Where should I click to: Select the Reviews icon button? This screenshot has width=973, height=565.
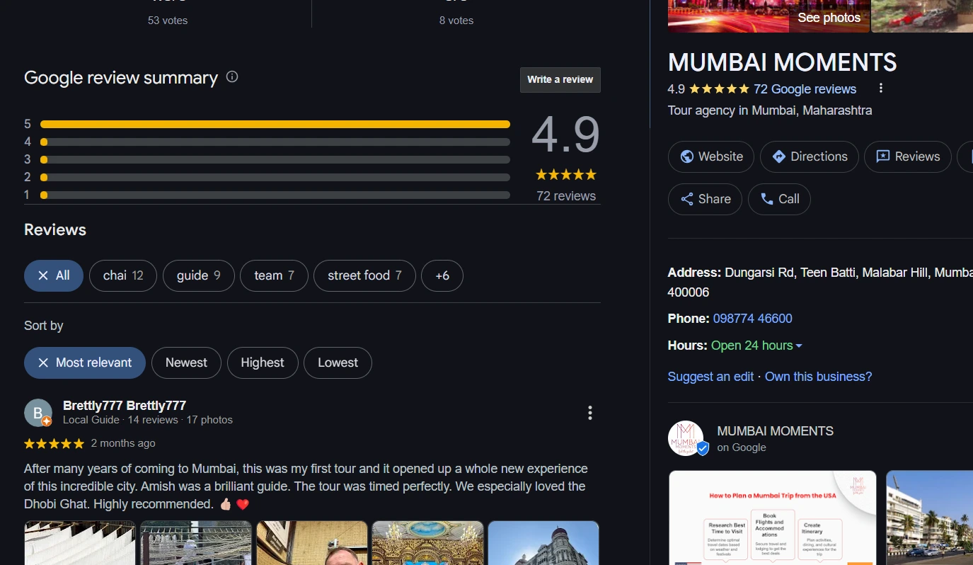(883, 156)
